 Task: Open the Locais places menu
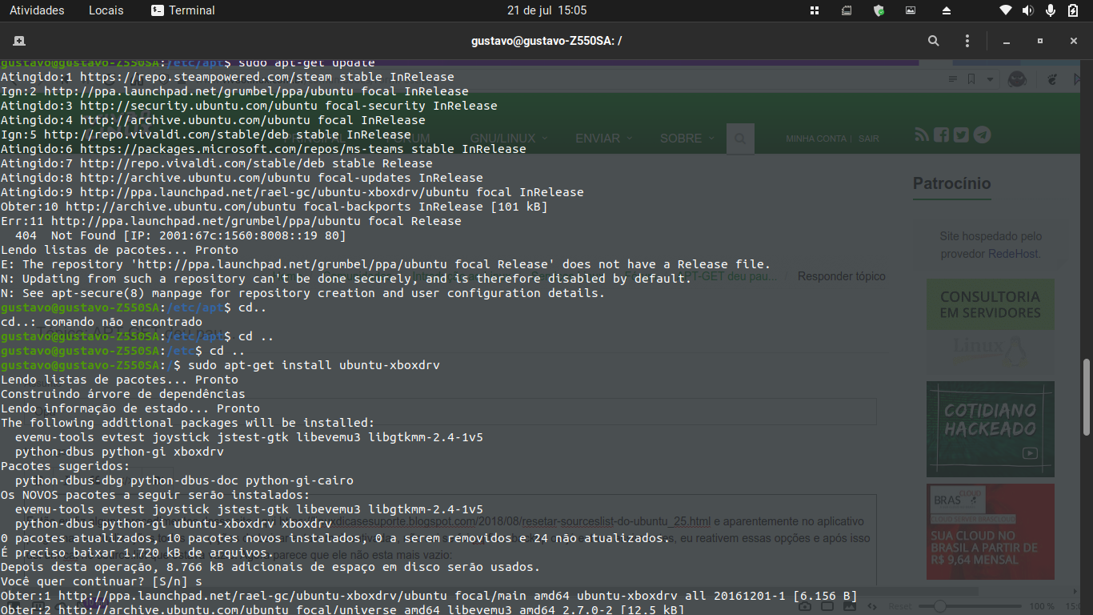[106, 10]
